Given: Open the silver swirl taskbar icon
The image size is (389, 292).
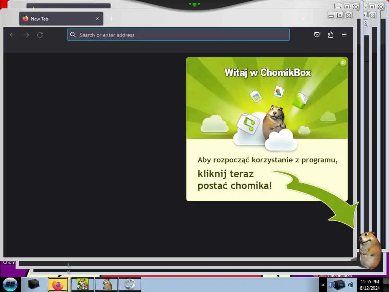Looking at the screenshot, I should [x=130, y=284].
